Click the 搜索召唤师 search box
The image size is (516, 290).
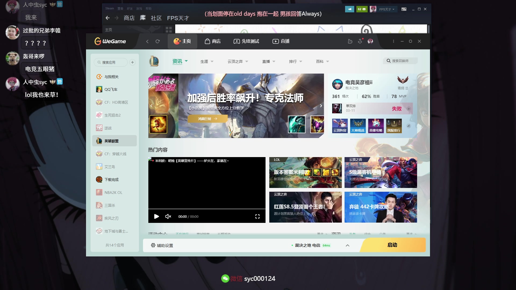pos(400,61)
